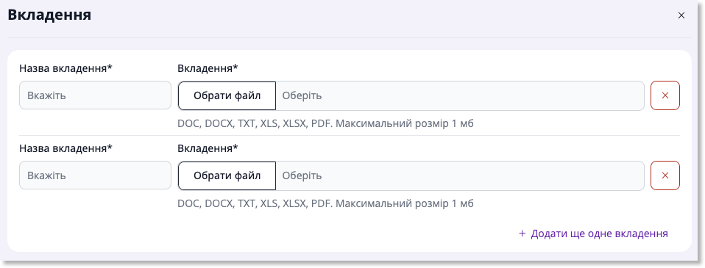Viewport: 705px width, 268px height.
Task: Click the second Вкладення* field label
Action: click(208, 148)
